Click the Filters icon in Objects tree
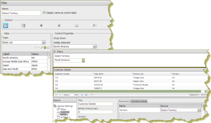 pyautogui.click(x=58, y=109)
